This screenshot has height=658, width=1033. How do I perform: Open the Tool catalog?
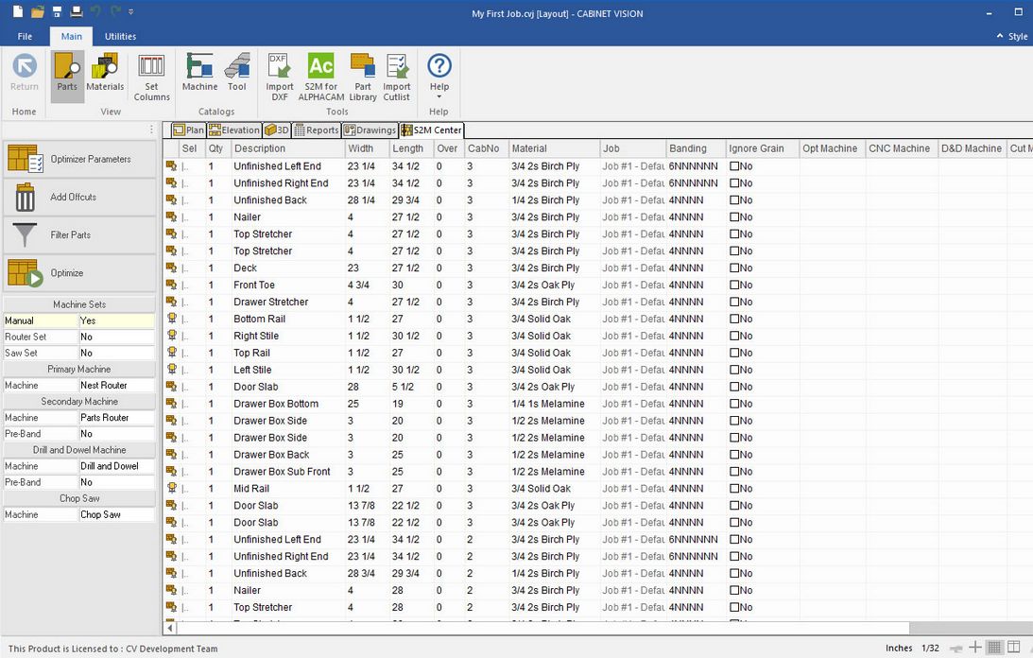[x=236, y=73]
